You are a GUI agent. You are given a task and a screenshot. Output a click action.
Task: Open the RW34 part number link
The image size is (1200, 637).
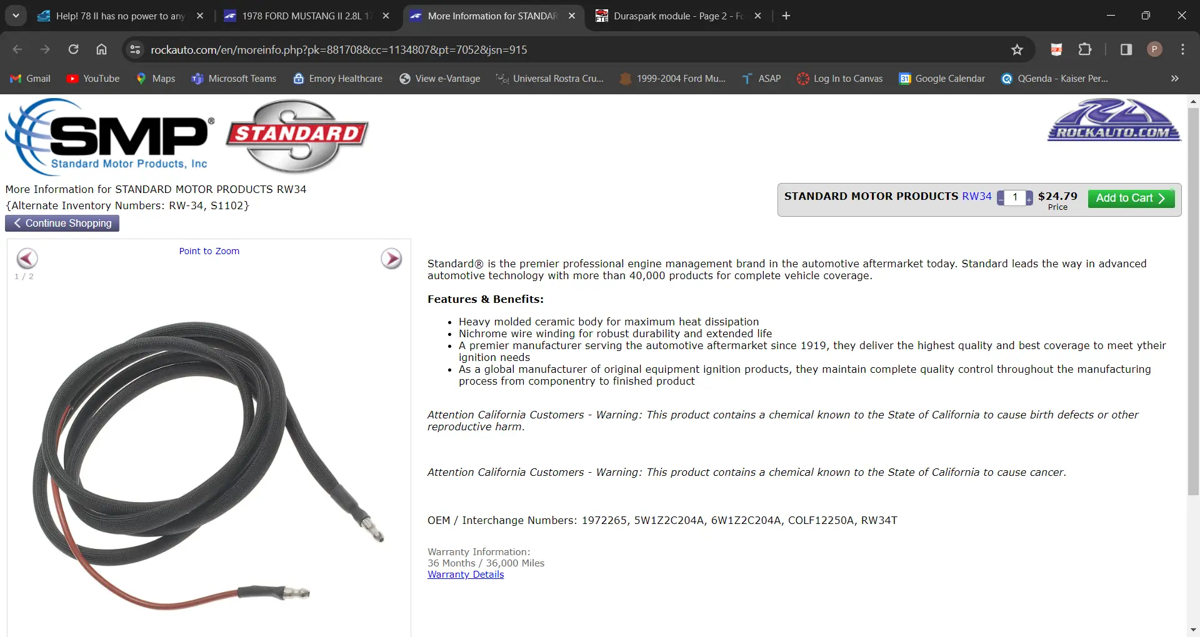click(x=977, y=196)
